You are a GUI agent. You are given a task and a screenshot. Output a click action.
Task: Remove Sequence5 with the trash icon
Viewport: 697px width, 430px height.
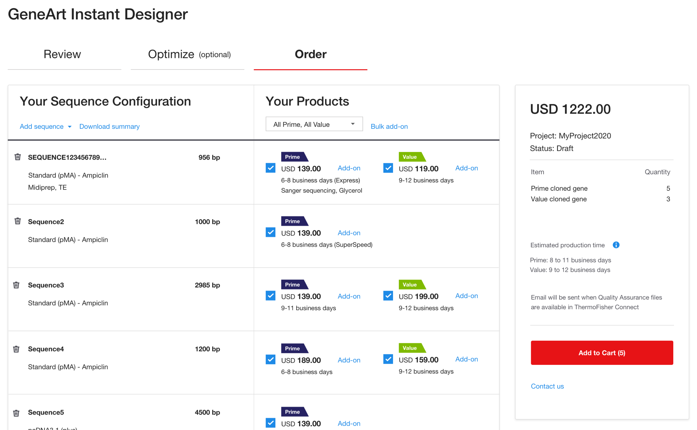click(x=16, y=413)
